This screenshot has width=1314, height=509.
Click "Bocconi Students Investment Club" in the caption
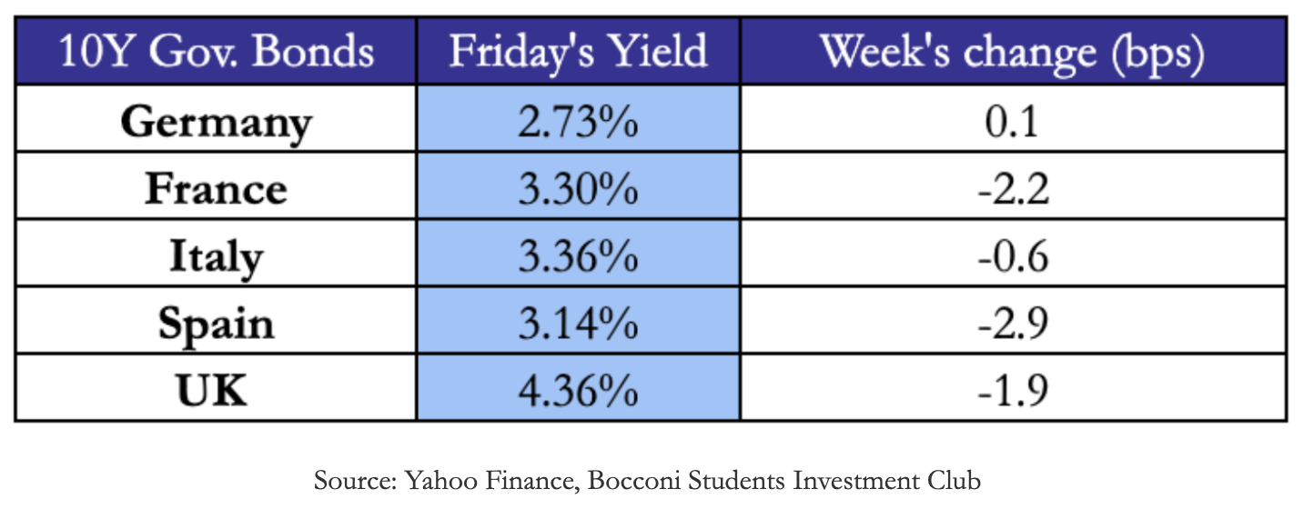point(783,480)
